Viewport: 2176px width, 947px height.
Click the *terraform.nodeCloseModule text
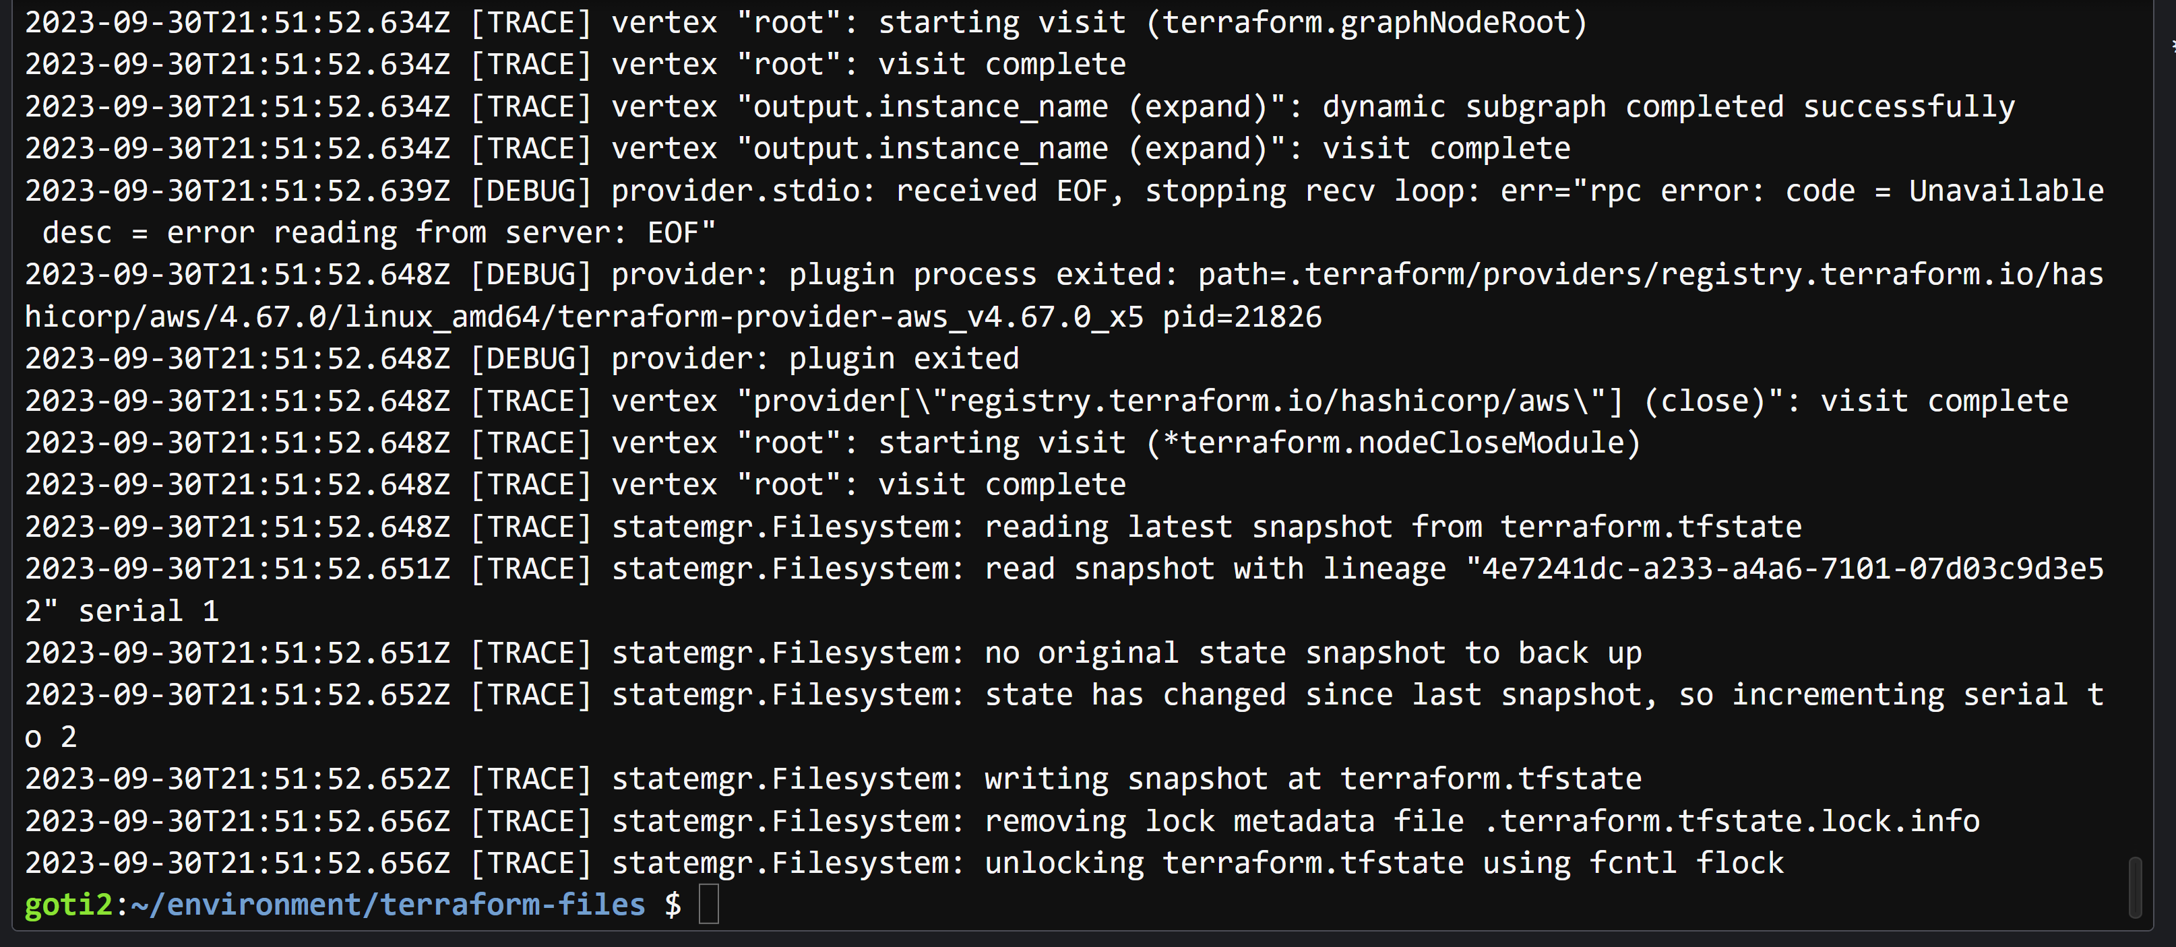1394,443
